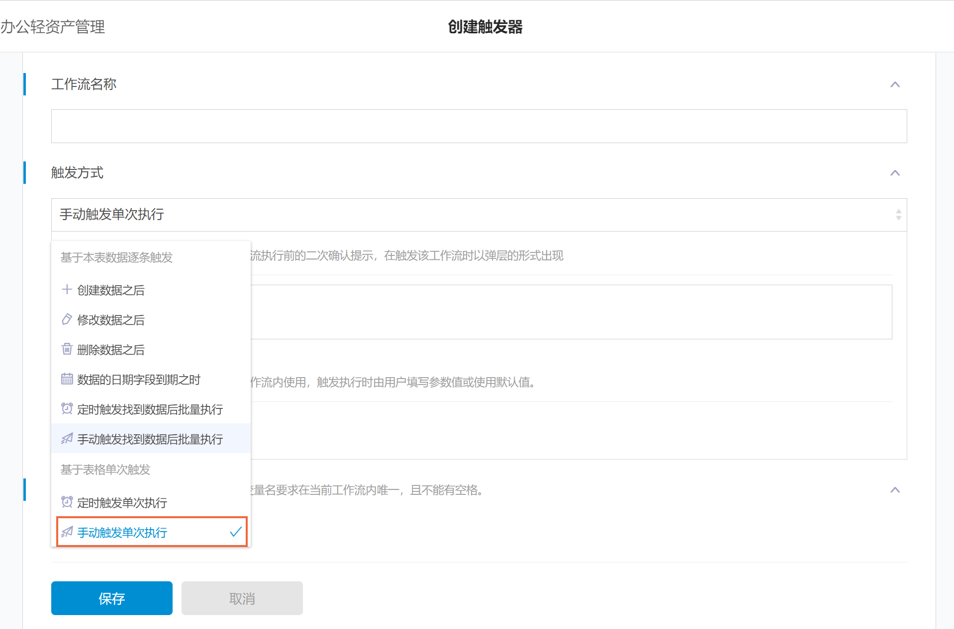The width and height of the screenshot is (954, 629).
Task: Click the checkmark on 手动触发单次执行 option
Action: coord(236,532)
